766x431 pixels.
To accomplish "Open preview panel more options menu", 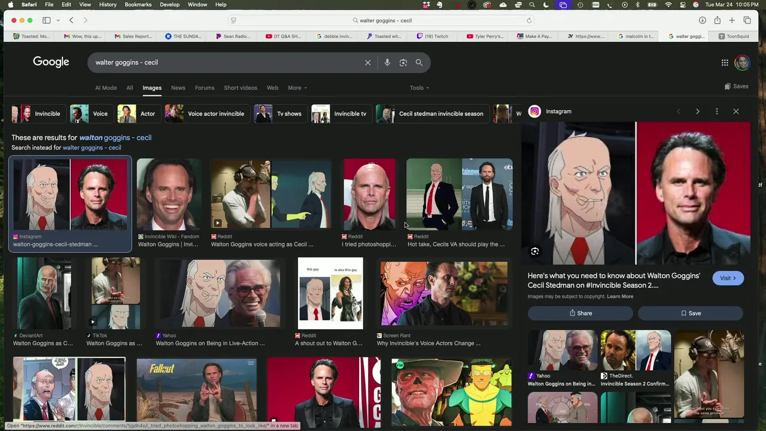I will pos(716,111).
